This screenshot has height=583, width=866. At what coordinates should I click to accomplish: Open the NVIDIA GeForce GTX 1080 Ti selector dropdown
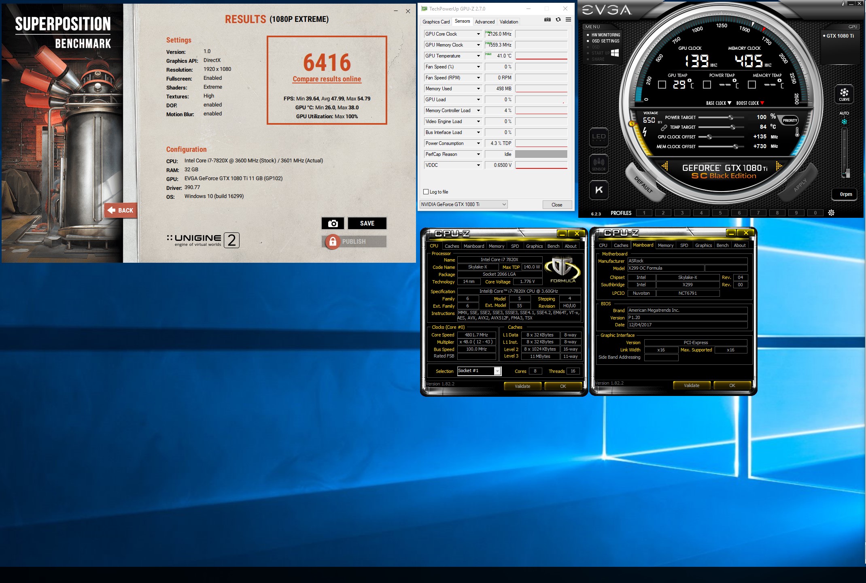tap(463, 204)
